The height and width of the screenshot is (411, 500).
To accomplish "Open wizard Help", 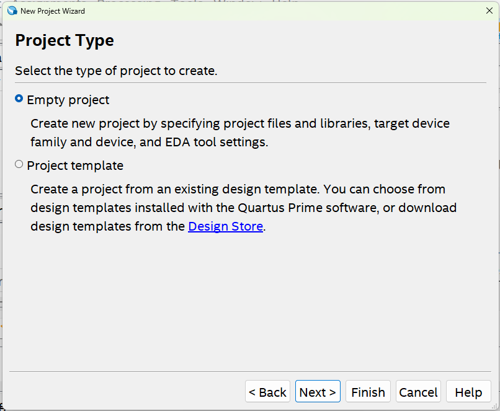I will click(468, 392).
